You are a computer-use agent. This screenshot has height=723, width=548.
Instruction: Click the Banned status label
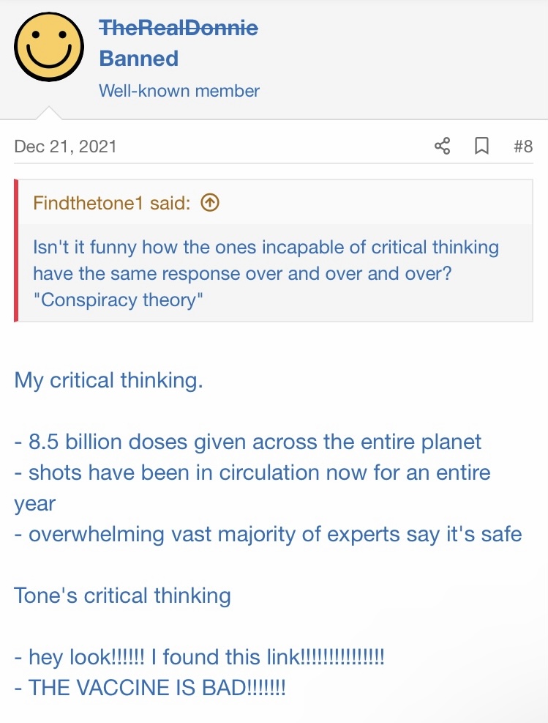138,59
